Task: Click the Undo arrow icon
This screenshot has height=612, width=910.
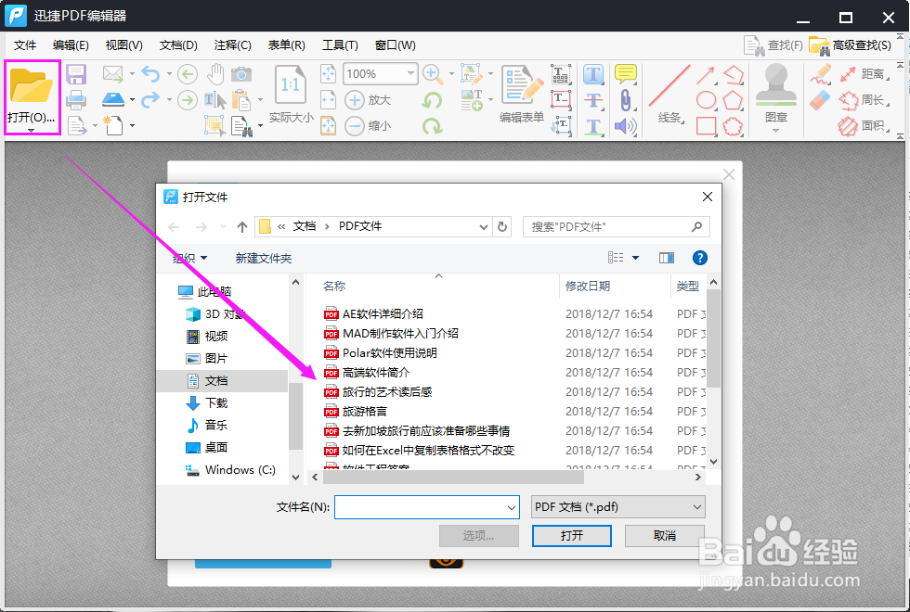Action: [x=150, y=73]
